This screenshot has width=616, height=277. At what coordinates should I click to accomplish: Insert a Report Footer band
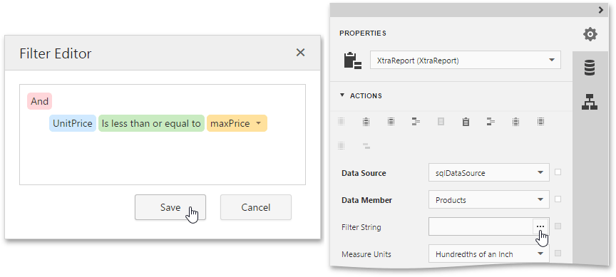515,122
